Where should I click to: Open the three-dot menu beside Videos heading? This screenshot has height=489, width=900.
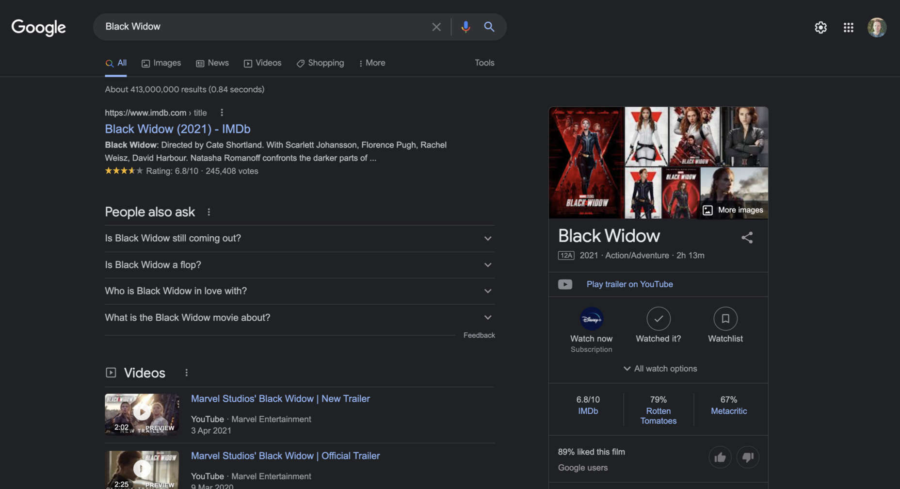(x=186, y=373)
